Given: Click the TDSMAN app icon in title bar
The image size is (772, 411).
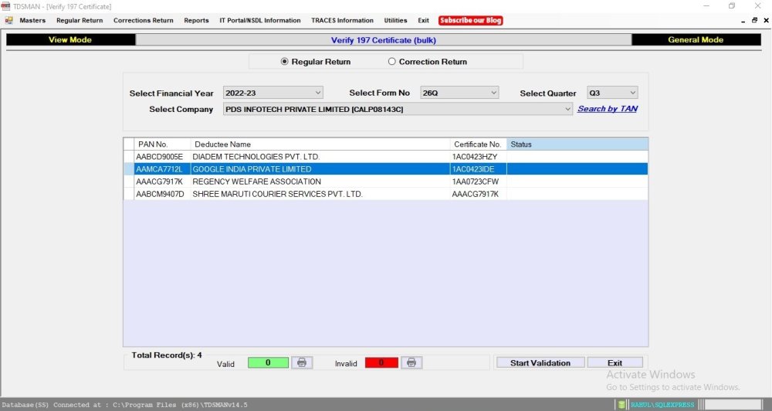Looking at the screenshot, I should pyautogui.click(x=5, y=6).
